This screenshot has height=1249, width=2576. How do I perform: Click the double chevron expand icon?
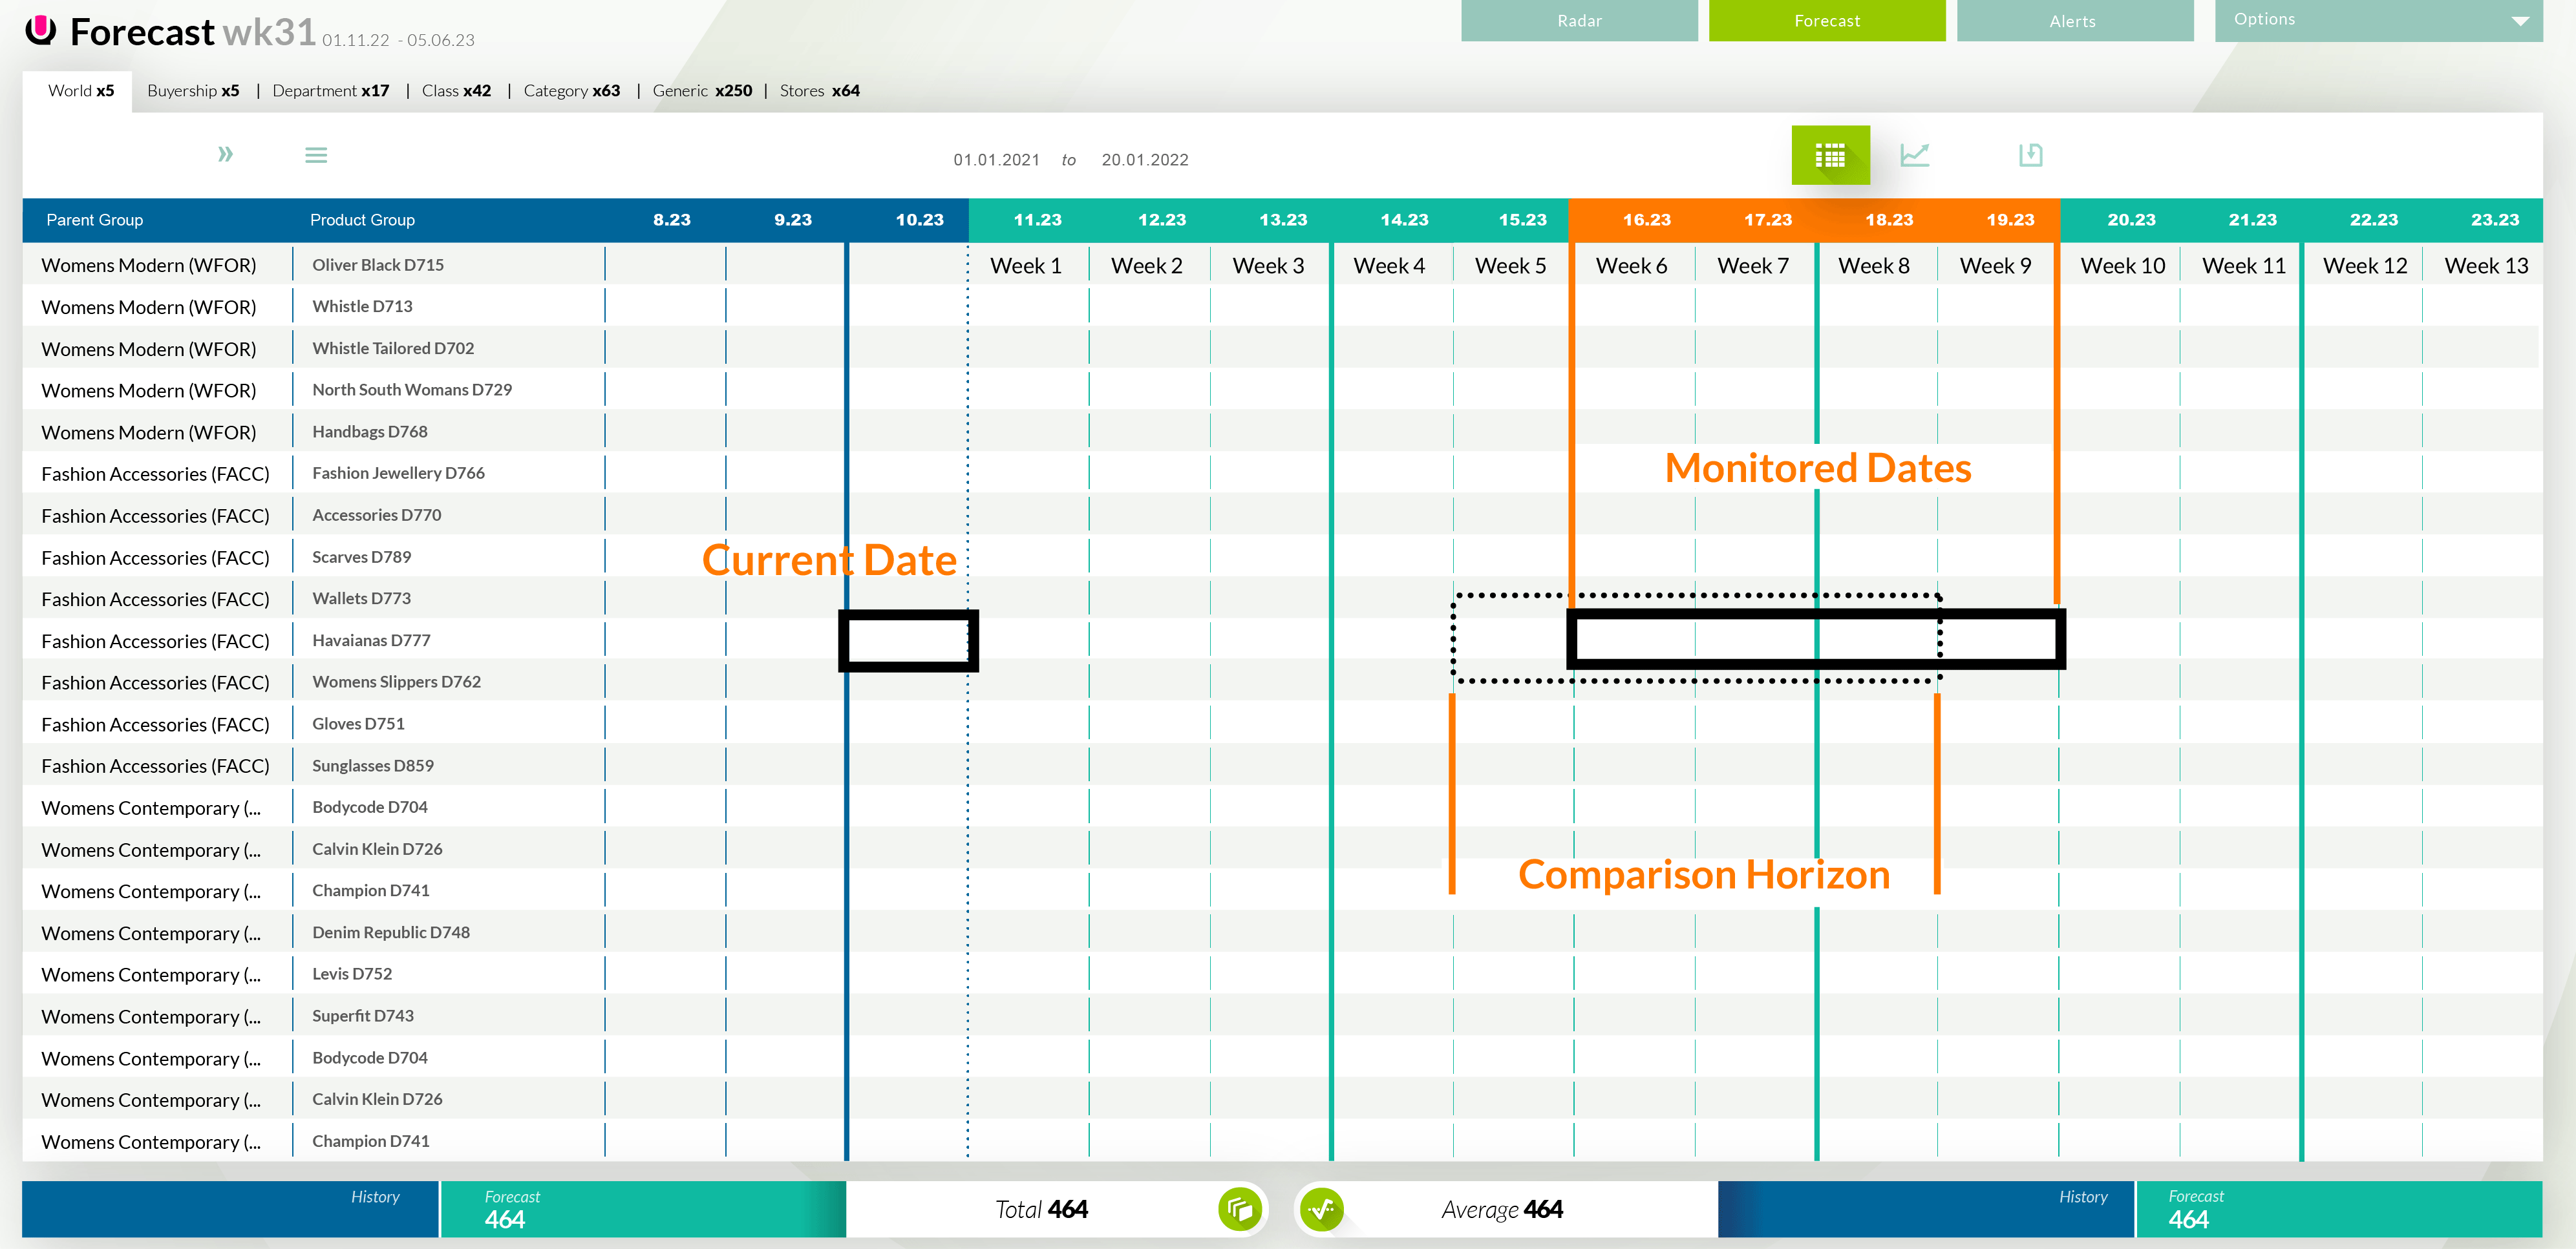pos(225,155)
